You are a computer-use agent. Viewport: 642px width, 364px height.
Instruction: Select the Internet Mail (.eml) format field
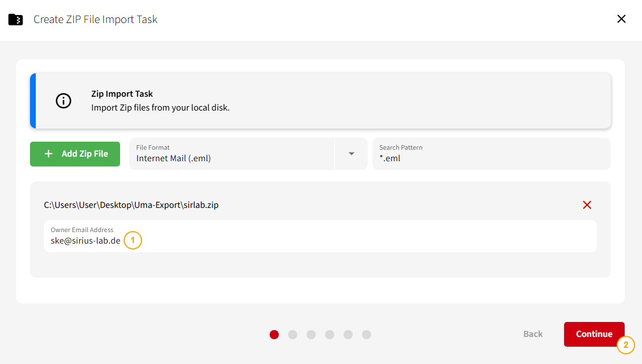(232, 154)
